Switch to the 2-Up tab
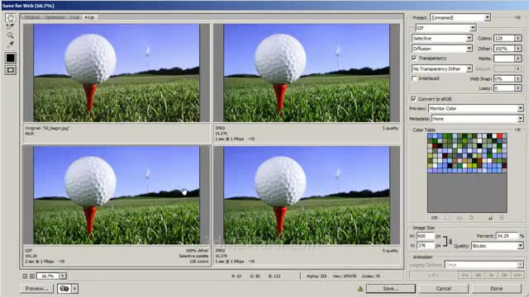 coord(74,17)
